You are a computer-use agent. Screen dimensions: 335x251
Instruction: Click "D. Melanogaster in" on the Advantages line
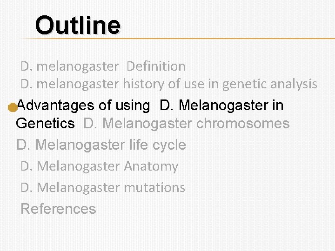[221, 106]
